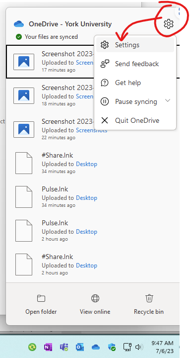Click image thumbnail of 18 minutes ago screenshot
The width and height of the screenshot is (190, 358).
point(24,95)
